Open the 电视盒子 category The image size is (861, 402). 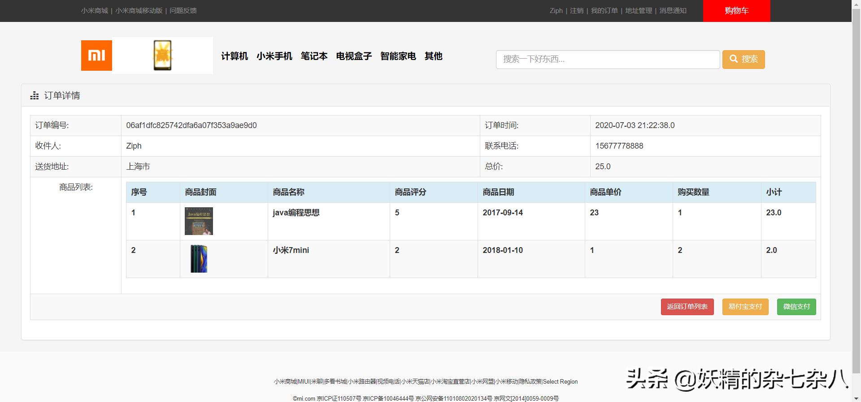[354, 56]
